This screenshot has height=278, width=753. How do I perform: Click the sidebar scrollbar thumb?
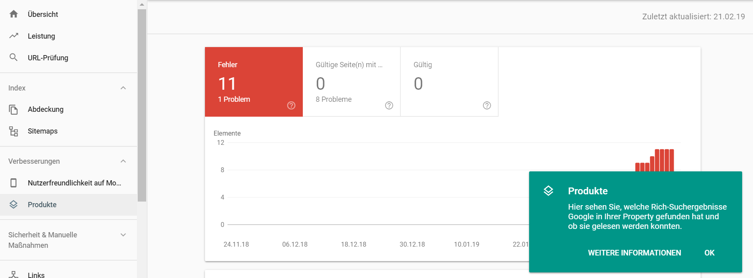(142, 105)
